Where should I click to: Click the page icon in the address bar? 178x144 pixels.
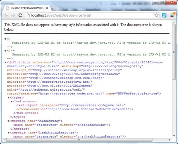coord(28,15)
